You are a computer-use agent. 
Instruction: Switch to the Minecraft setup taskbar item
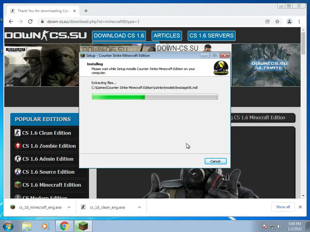pos(83,226)
